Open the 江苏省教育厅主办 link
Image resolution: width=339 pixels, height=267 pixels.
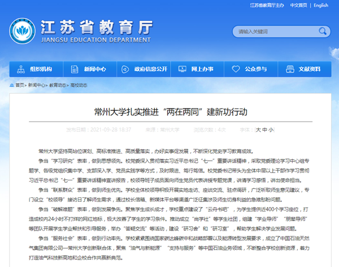click(x=267, y=6)
